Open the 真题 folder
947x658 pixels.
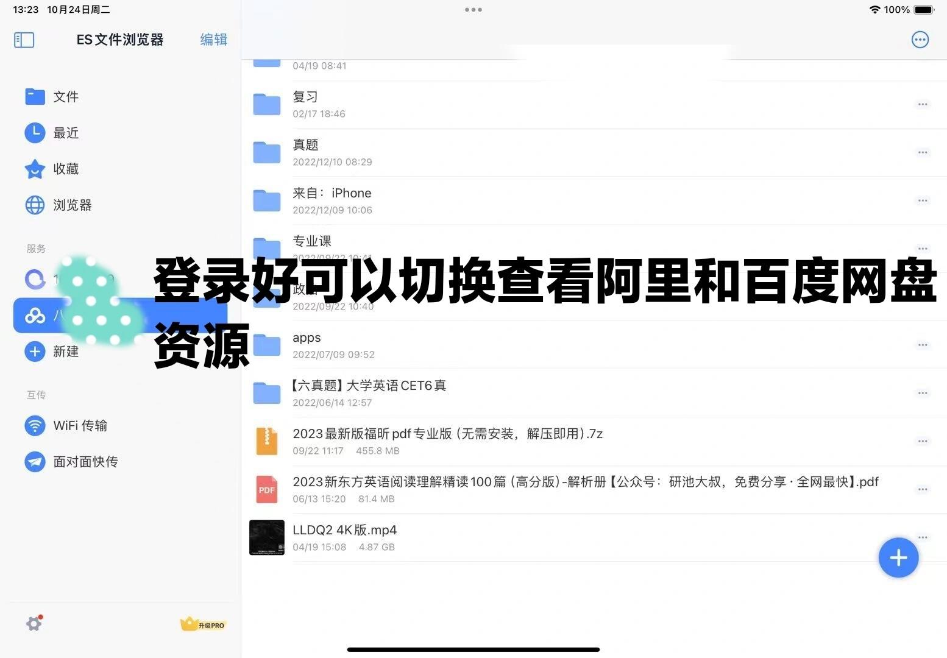point(594,152)
